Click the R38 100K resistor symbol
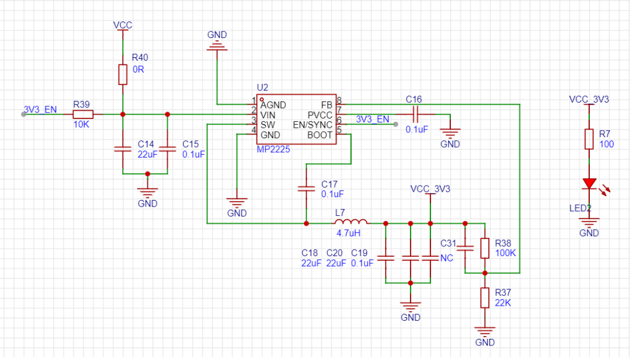This screenshot has width=630, height=357. [484, 248]
